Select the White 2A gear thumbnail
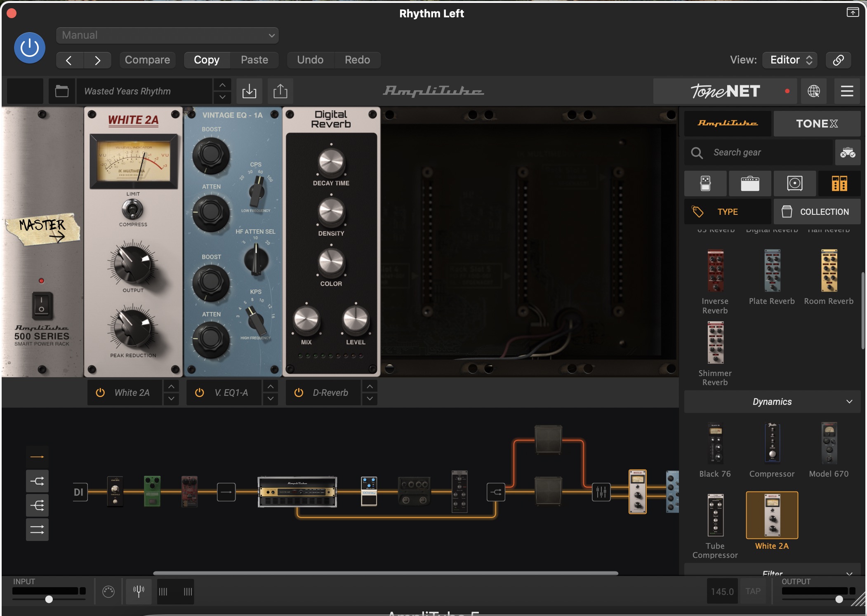This screenshot has width=867, height=616. [772, 515]
